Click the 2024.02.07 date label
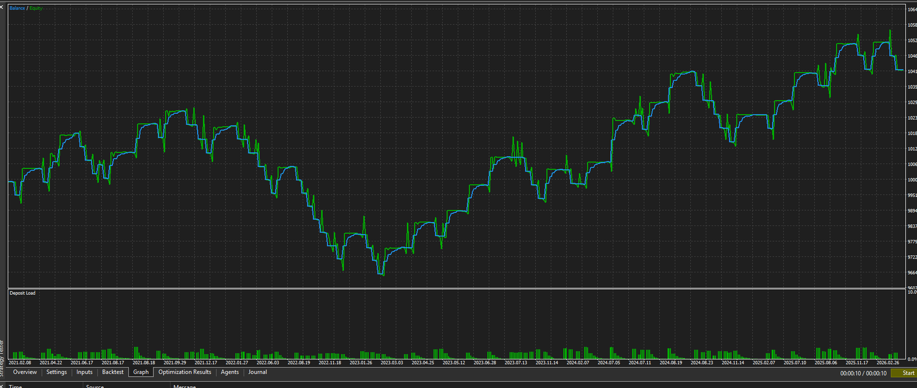Screen dimensions: 917x388 point(578,362)
